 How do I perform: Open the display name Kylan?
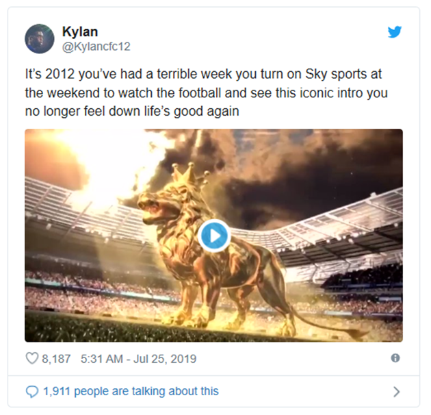coord(80,32)
